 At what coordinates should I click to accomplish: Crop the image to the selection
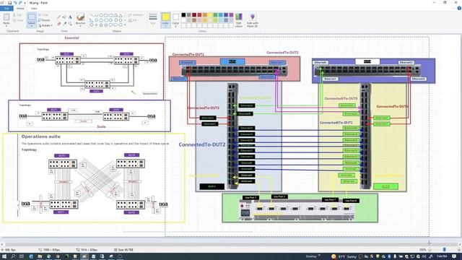pyautogui.click(x=43, y=14)
